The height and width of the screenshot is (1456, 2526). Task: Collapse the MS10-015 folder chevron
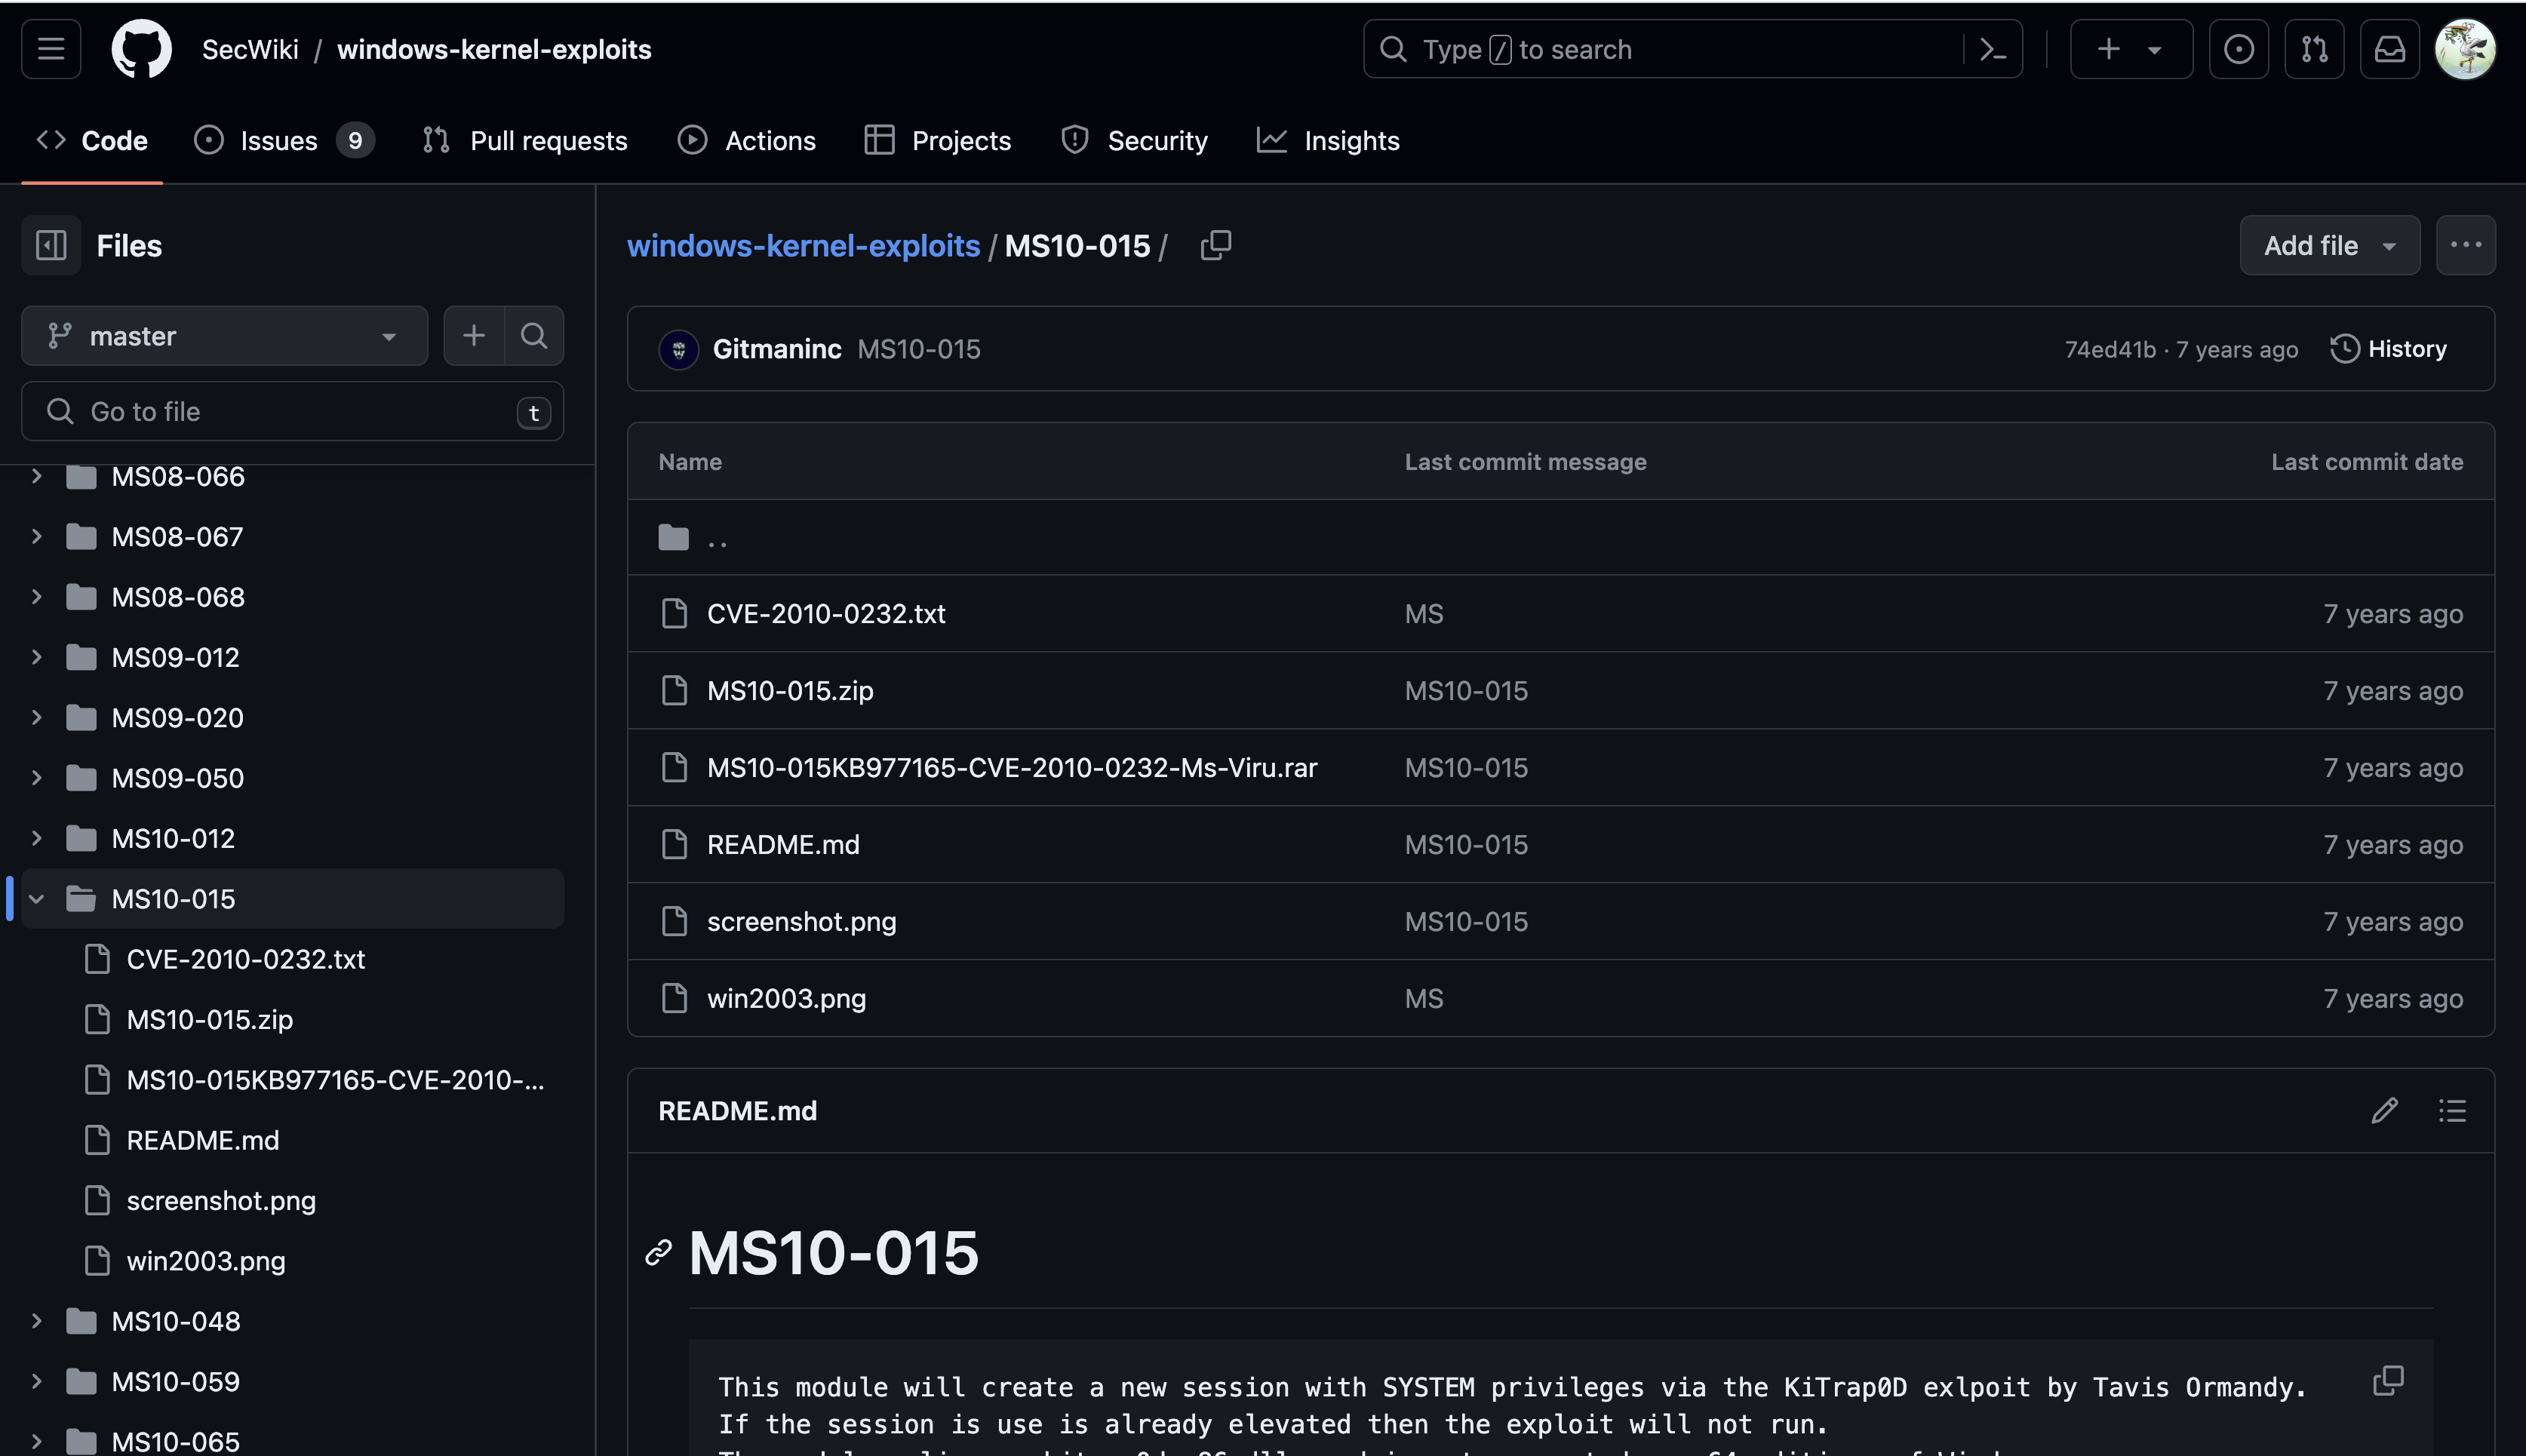tap(37, 898)
